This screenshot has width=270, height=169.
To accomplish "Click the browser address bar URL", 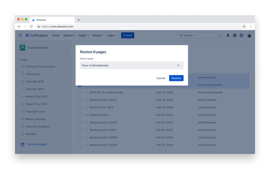I will pyautogui.click(x=57, y=26).
